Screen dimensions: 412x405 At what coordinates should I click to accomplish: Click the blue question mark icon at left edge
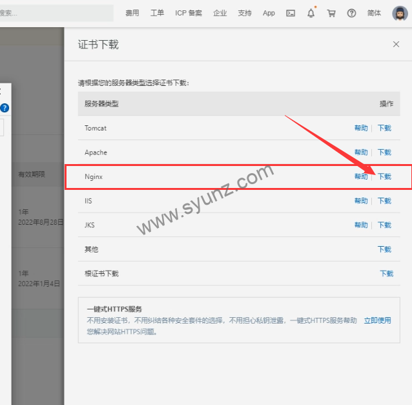(x=5, y=108)
